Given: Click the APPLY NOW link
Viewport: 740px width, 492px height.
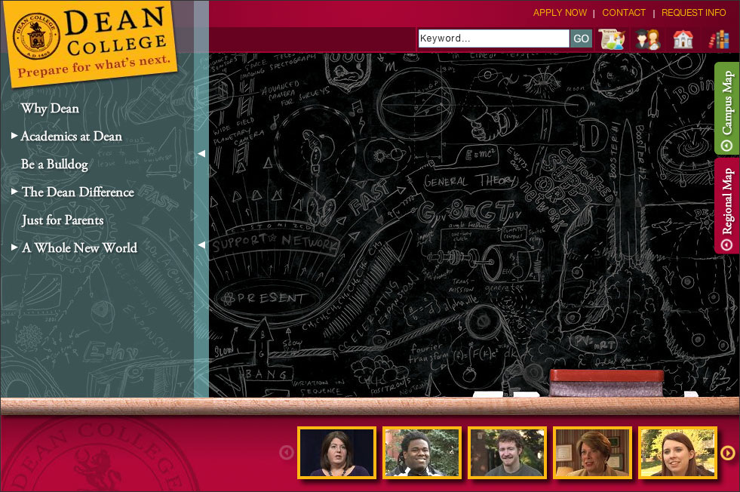Looking at the screenshot, I should tap(560, 13).
